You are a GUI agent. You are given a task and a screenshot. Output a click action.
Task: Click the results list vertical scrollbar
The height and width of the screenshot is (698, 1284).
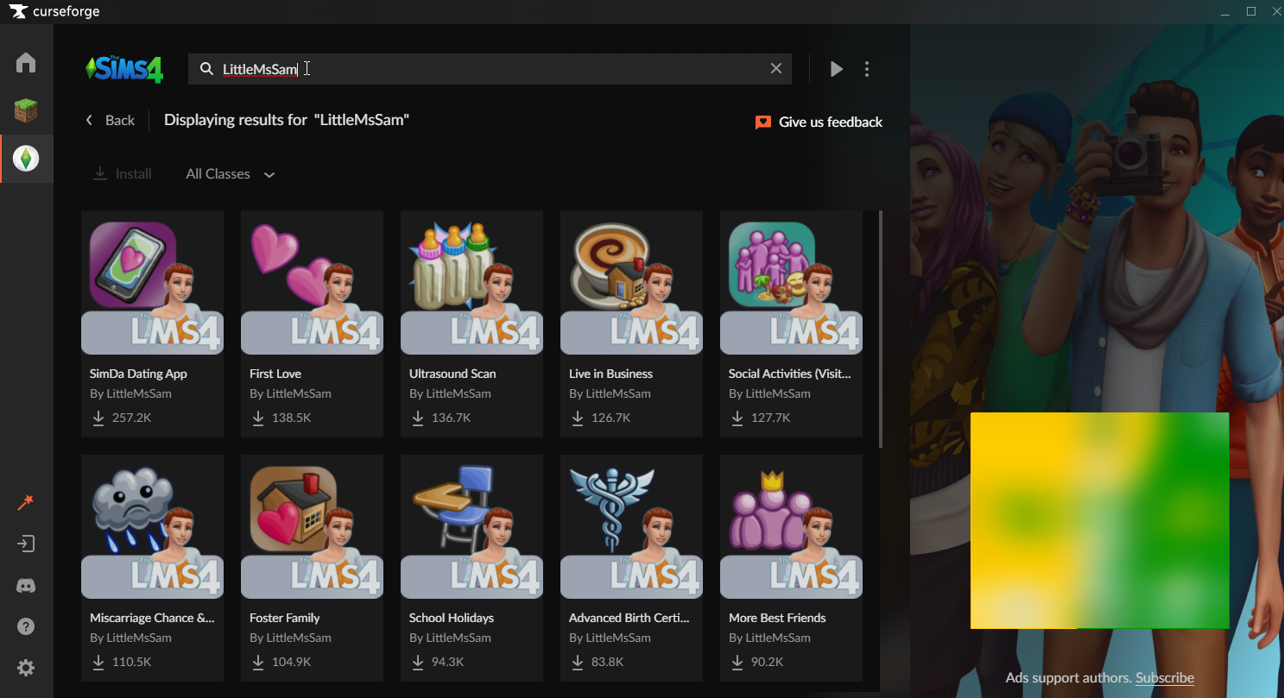tap(880, 328)
